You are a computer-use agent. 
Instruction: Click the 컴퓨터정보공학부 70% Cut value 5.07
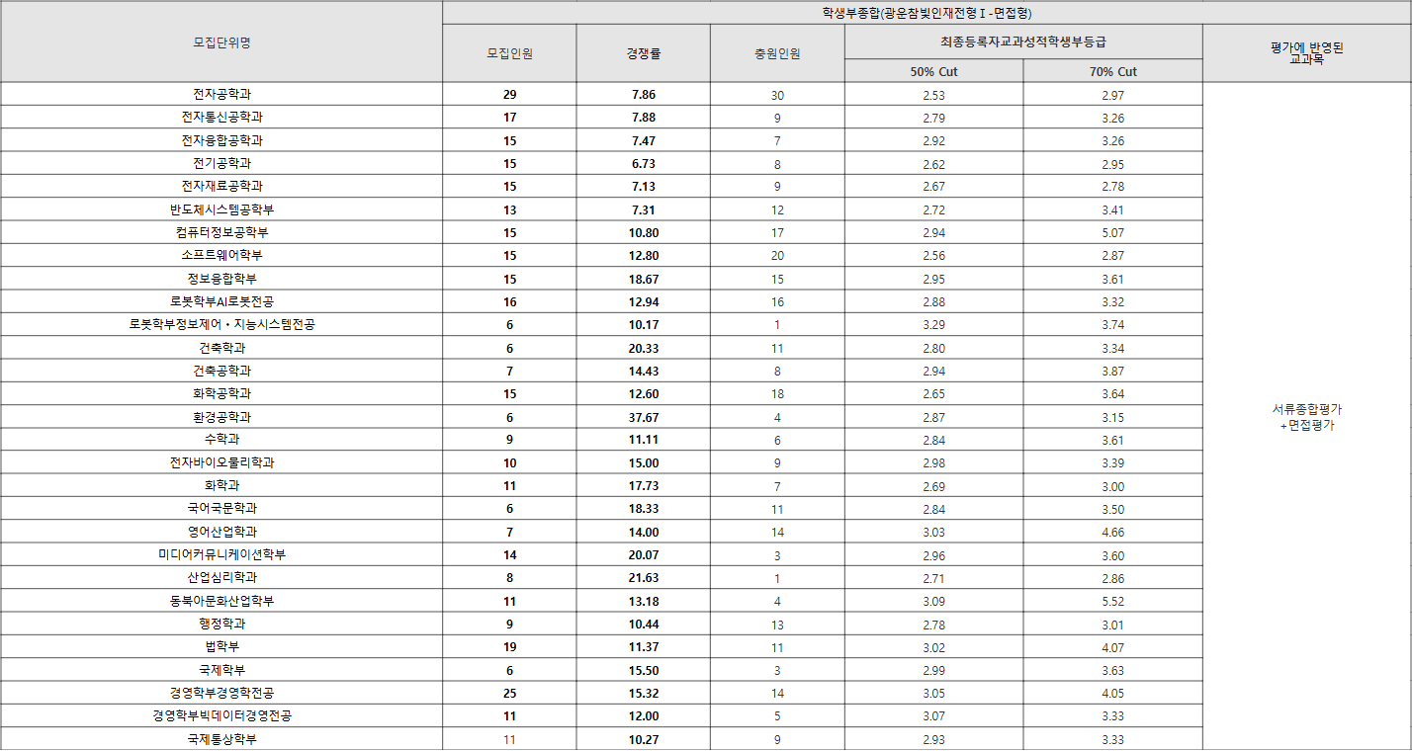(x=1112, y=233)
